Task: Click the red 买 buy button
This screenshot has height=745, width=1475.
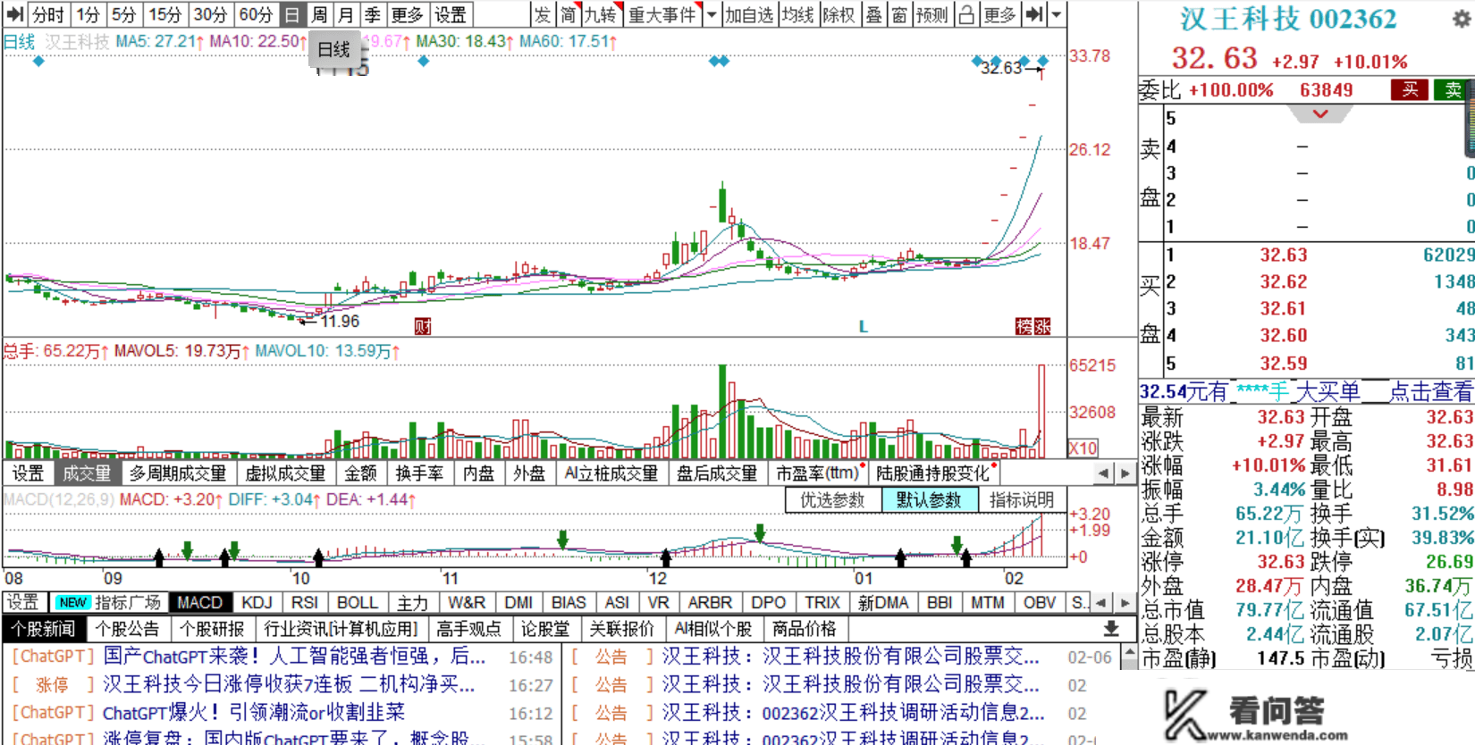Action: point(1410,89)
